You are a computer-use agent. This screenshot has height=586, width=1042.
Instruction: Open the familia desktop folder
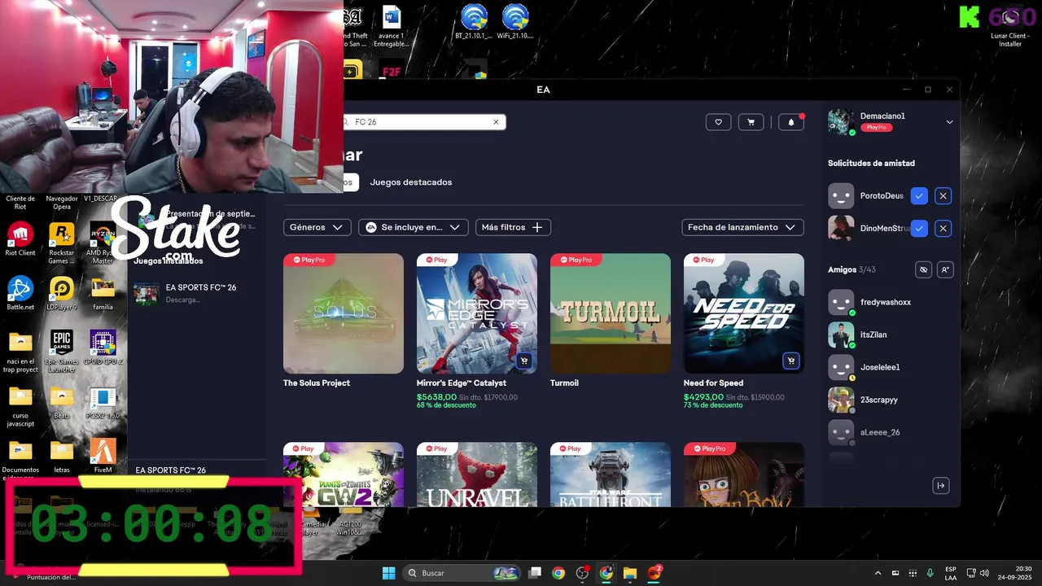[103, 294]
